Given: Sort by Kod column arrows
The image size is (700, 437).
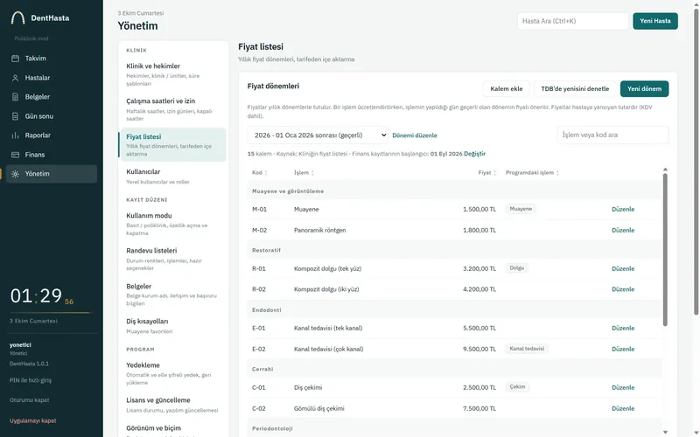Looking at the screenshot, I should click(266, 173).
